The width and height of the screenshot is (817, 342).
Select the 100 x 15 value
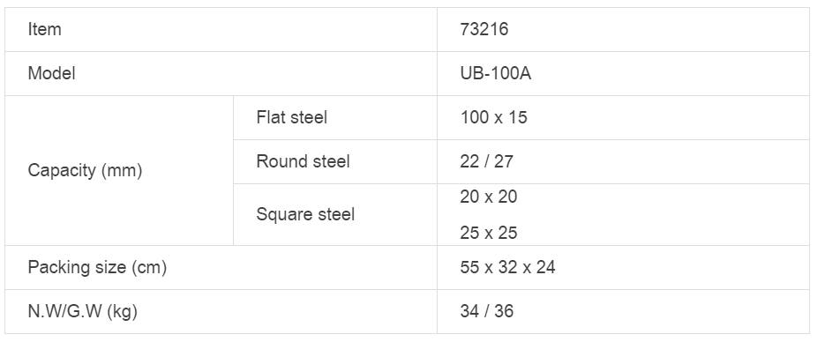point(493,117)
